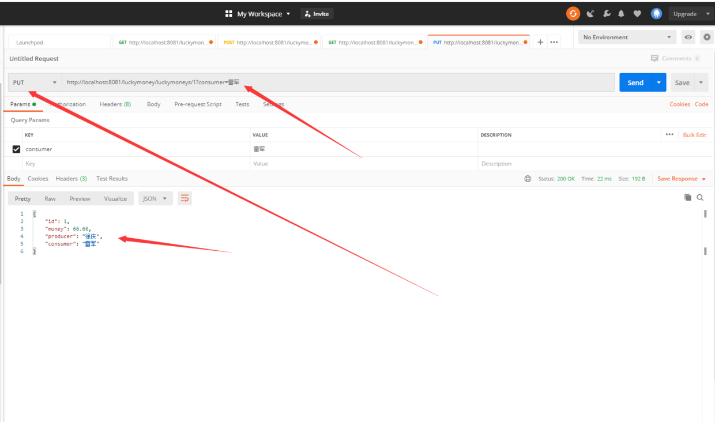Copy response body to clipboard icon

click(x=687, y=198)
